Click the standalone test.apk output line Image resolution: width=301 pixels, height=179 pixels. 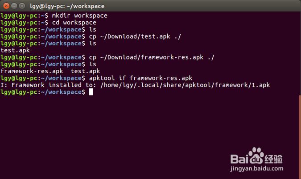(x=16, y=50)
